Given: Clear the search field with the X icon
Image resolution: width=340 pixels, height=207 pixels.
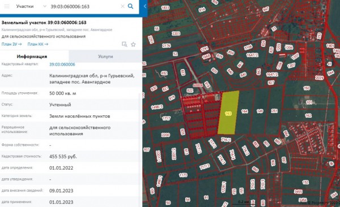Looking at the screenshot, I should coord(122,6).
